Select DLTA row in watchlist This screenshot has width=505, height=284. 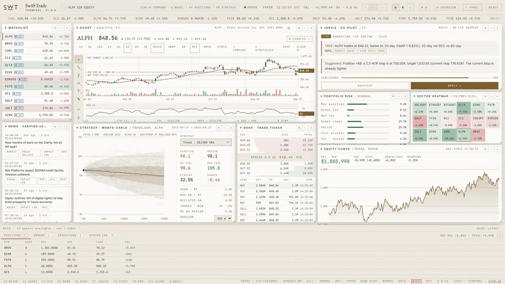point(37,65)
